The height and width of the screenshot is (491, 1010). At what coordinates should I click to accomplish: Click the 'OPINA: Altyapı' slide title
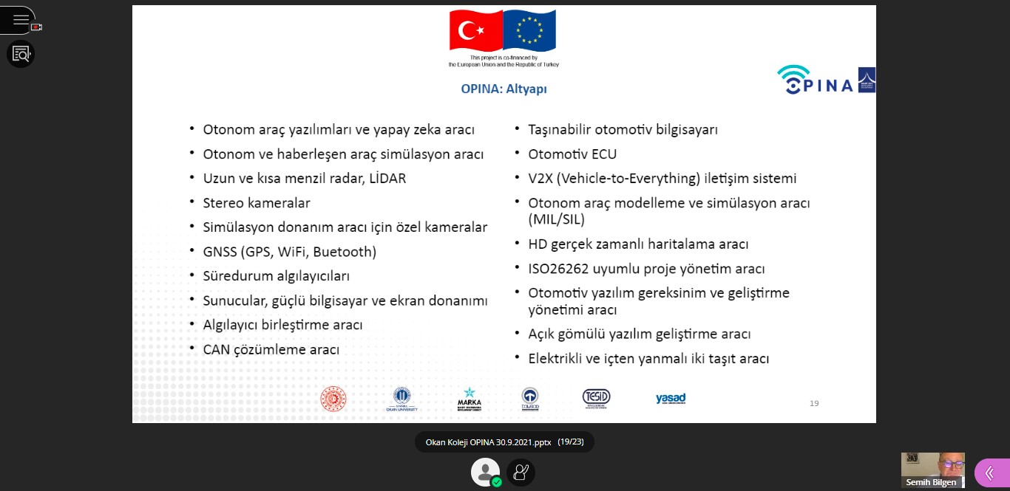pos(504,89)
